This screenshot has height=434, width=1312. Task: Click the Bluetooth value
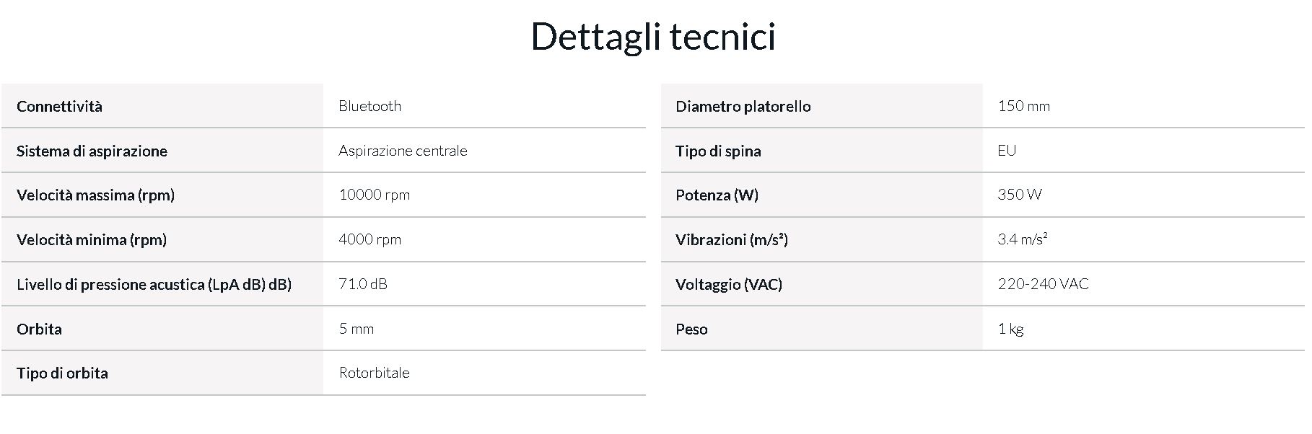click(369, 106)
